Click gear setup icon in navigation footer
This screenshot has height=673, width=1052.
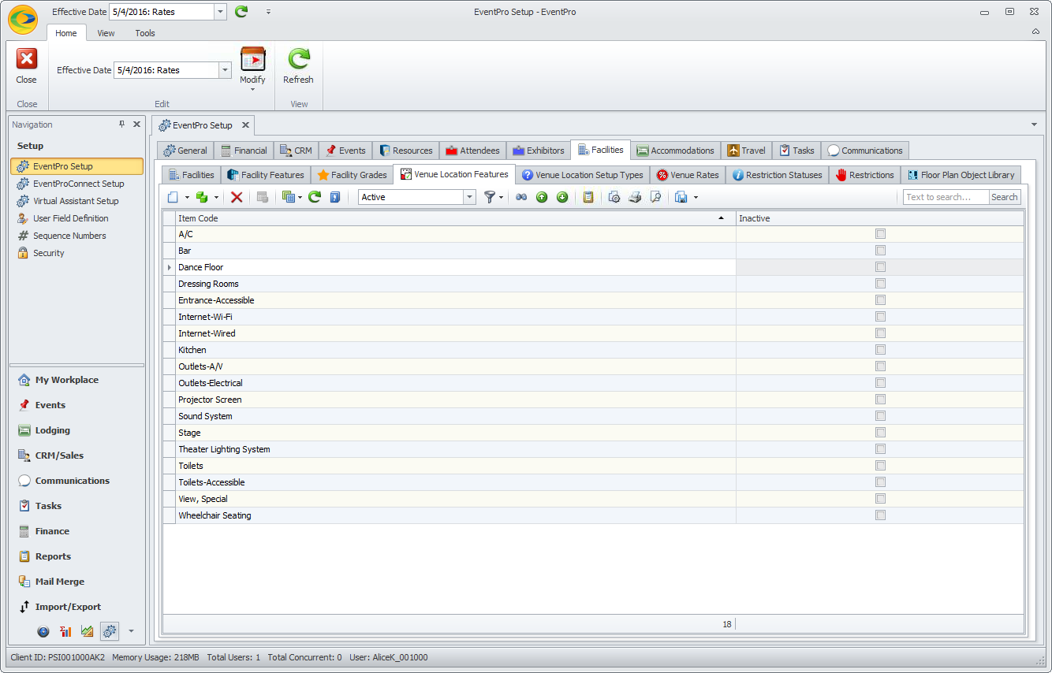tap(110, 631)
